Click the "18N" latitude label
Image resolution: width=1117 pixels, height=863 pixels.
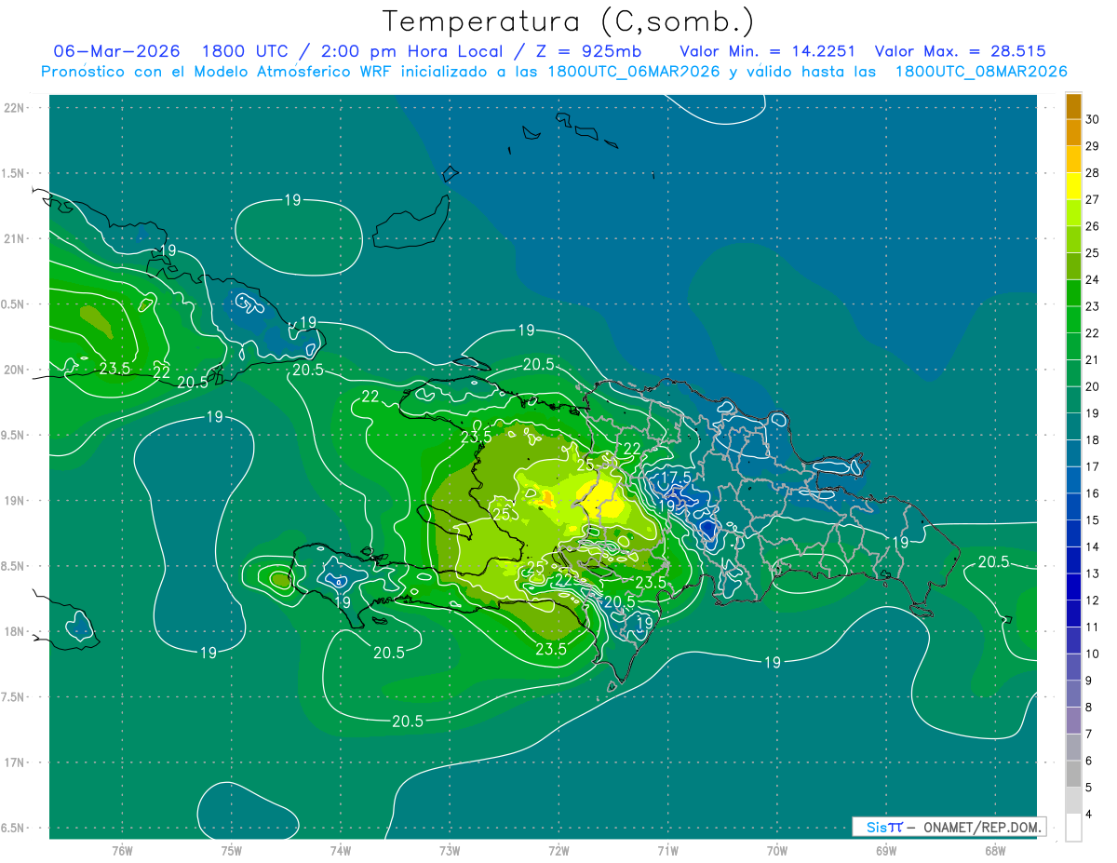14,631
